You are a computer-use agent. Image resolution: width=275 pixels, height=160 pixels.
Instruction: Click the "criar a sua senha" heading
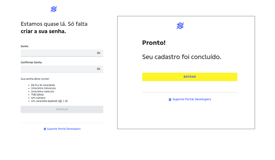coord(43,32)
